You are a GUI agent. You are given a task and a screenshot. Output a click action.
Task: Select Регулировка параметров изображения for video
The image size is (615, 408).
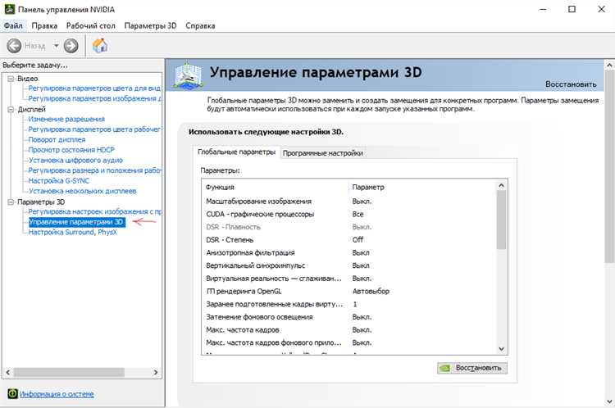tap(94, 98)
